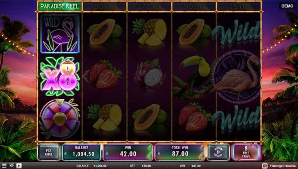Click the strawberry symbol in second reel
This screenshot has width=298, height=169.
(x=106, y=74)
